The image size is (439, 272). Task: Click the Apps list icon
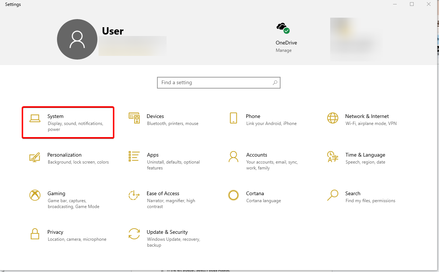coord(134,157)
